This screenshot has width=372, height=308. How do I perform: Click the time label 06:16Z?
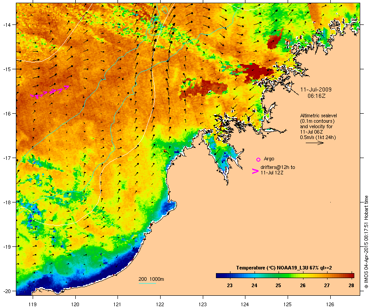[x=316, y=96]
